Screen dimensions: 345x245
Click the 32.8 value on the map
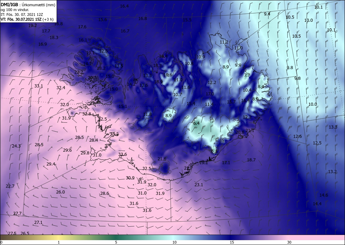coord(87,114)
